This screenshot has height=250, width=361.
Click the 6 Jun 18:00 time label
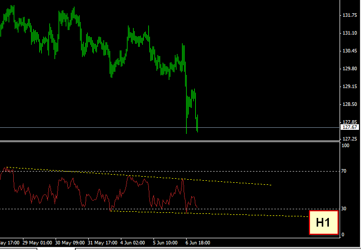[x=198, y=243]
